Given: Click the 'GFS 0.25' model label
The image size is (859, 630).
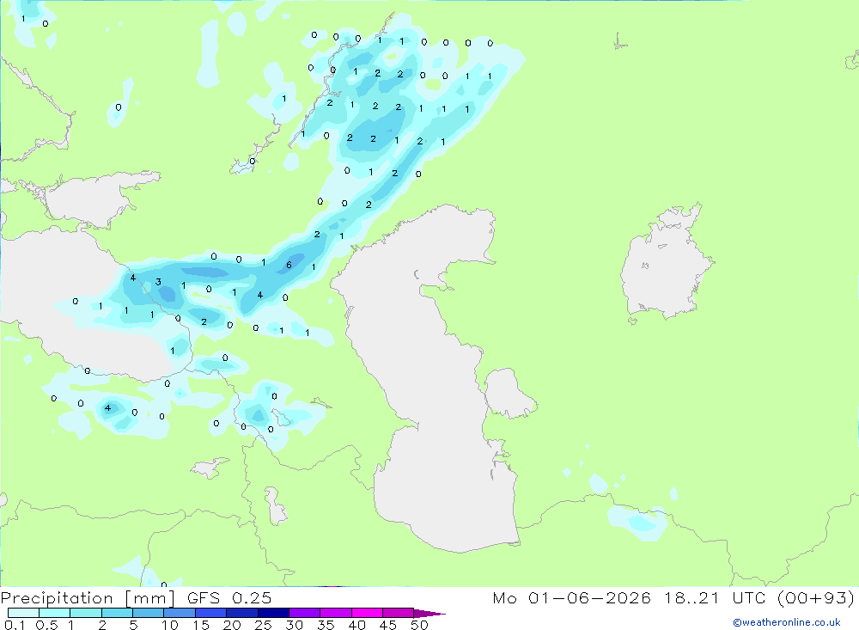Looking at the screenshot, I should pos(229,598).
